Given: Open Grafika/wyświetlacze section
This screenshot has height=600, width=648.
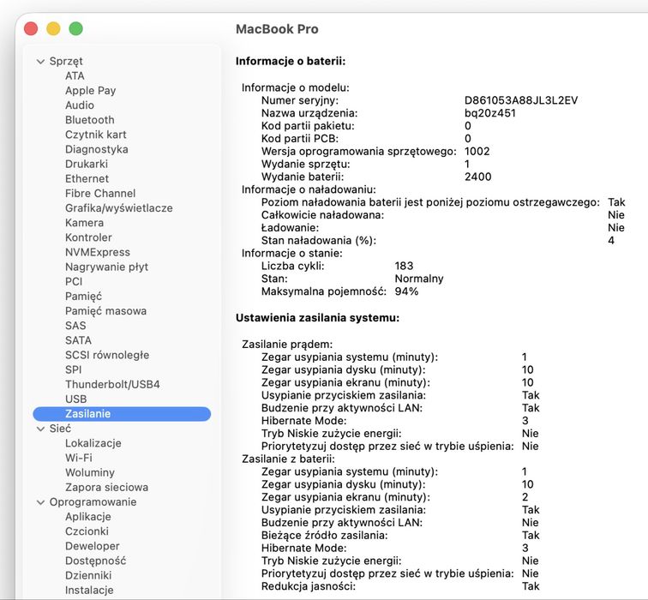Looking at the screenshot, I should click(118, 208).
